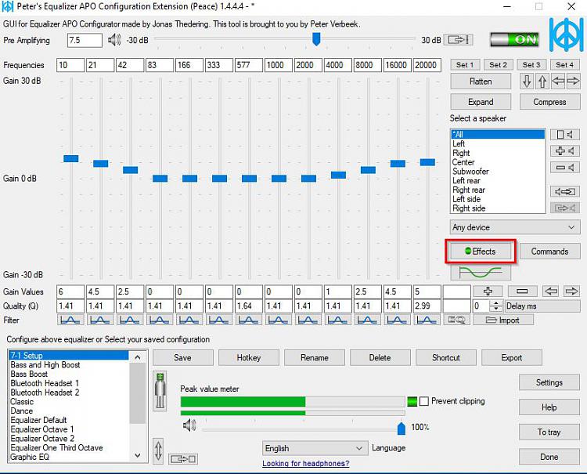Click left arrow in Gain Values row
Image resolution: width=587 pixels, height=474 pixels.
551,291
